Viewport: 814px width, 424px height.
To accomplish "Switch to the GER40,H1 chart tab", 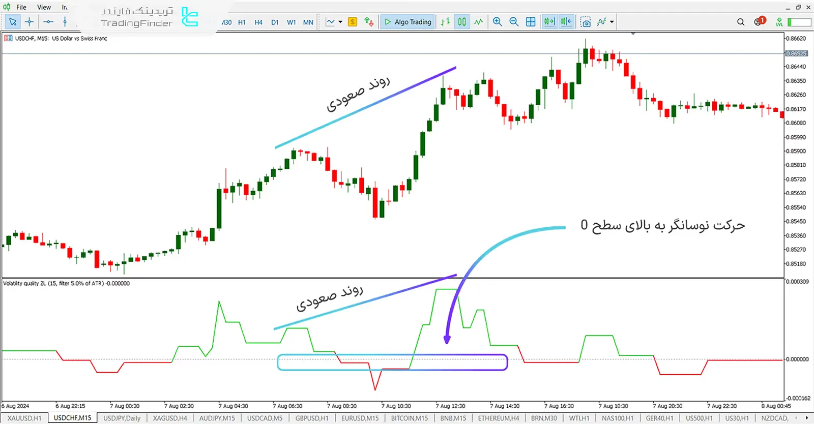I will (659, 418).
